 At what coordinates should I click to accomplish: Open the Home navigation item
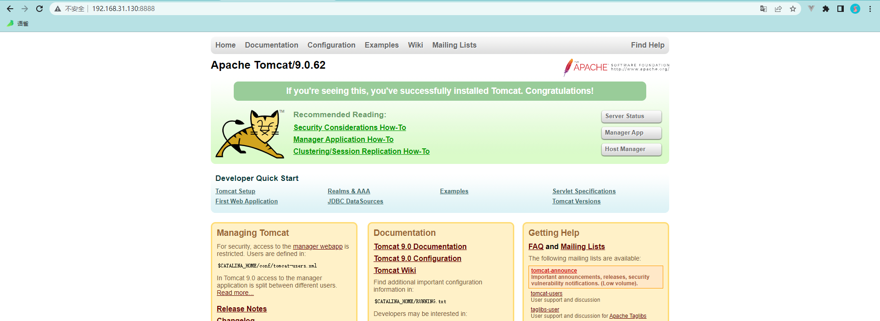(225, 45)
